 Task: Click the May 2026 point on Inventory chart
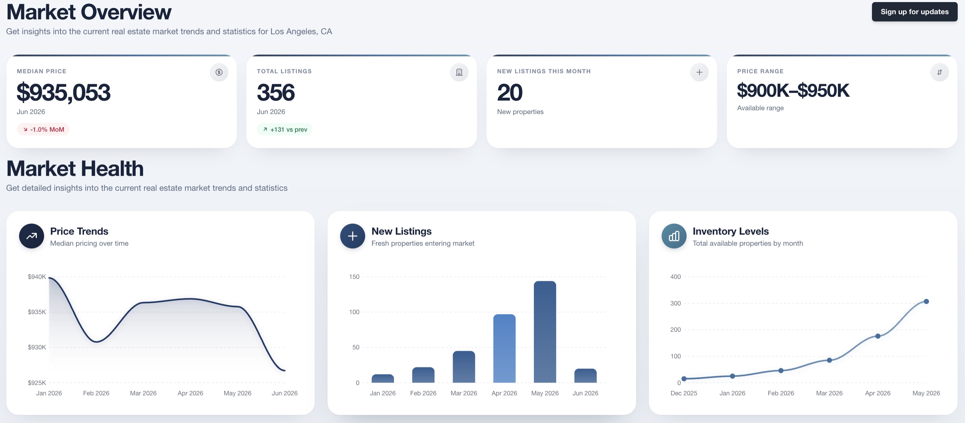click(x=926, y=301)
